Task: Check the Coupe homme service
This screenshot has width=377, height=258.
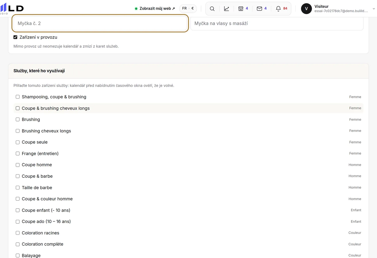Action: pyautogui.click(x=18, y=165)
